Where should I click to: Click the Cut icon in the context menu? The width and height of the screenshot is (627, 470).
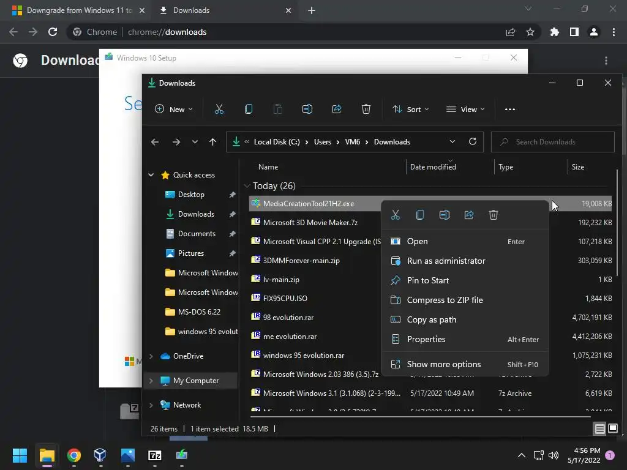point(396,215)
